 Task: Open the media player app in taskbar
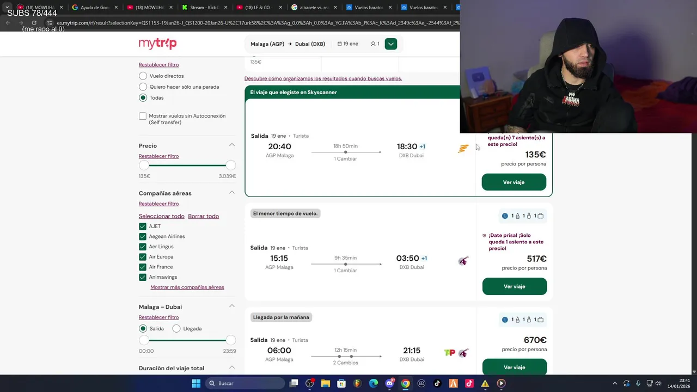[x=501, y=383]
